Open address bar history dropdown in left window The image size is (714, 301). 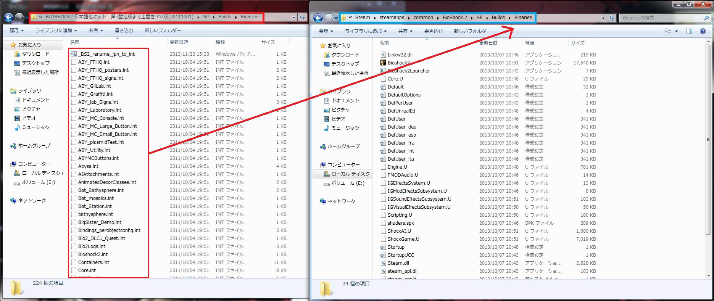[293, 17]
